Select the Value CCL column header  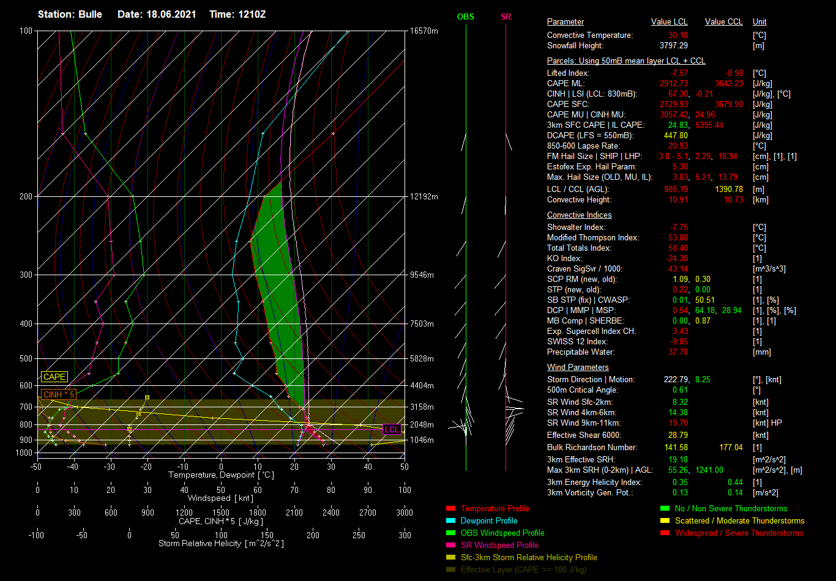click(x=723, y=22)
